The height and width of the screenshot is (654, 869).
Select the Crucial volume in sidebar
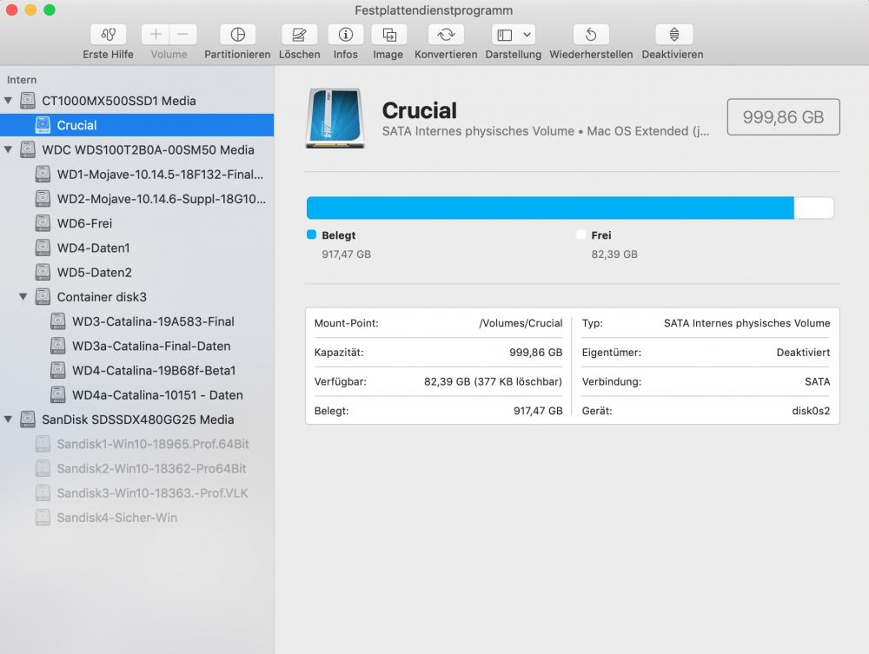(x=137, y=125)
